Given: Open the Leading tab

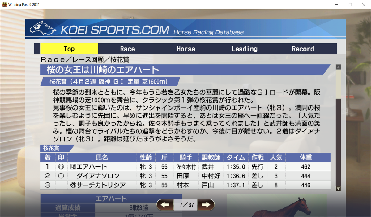Looking at the screenshot, I should (x=245, y=49).
